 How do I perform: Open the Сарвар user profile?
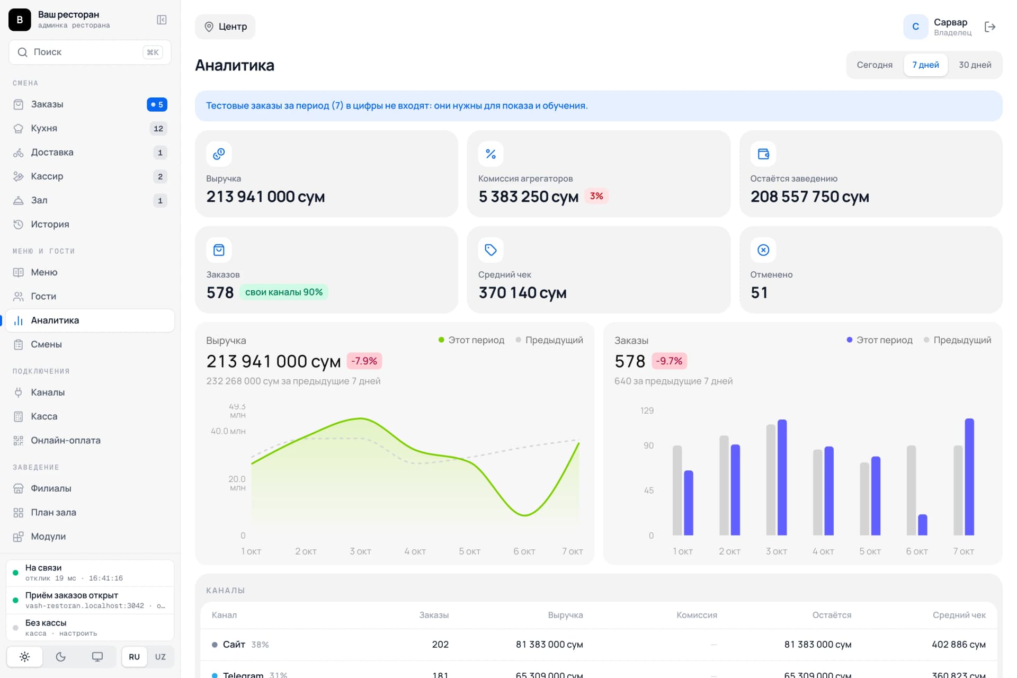tap(938, 26)
